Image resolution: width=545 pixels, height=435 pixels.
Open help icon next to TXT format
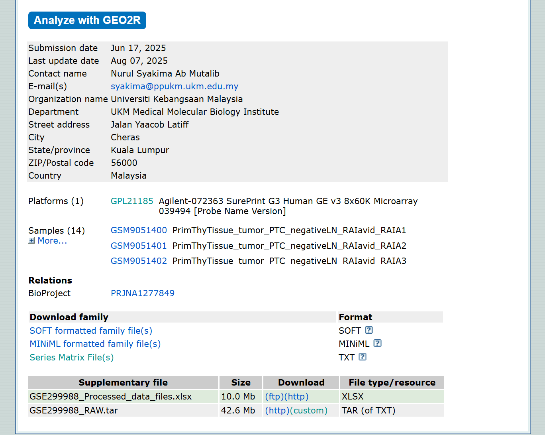(362, 357)
